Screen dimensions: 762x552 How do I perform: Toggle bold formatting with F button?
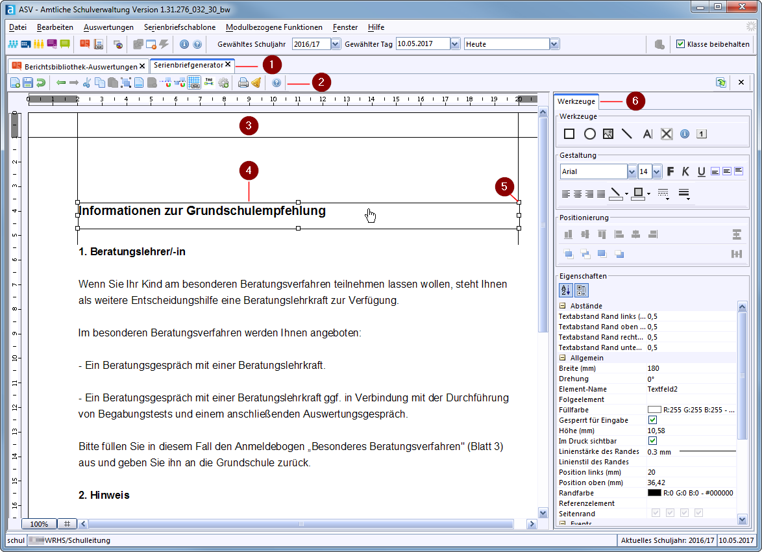(670, 171)
